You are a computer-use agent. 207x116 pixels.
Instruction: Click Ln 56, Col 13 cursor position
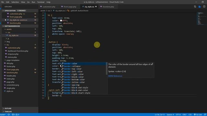[x=159, y=115]
